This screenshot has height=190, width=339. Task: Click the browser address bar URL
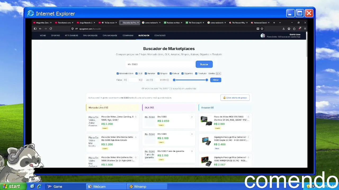tap(90, 29)
